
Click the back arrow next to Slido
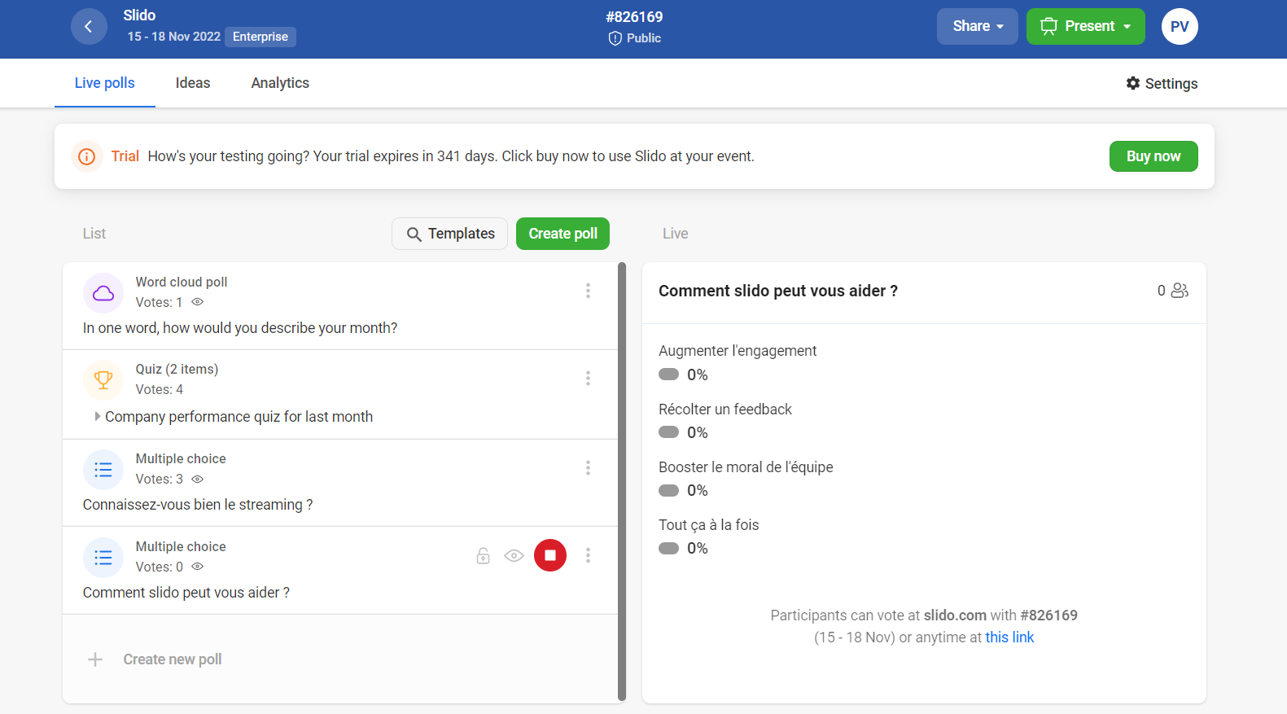pos(89,27)
